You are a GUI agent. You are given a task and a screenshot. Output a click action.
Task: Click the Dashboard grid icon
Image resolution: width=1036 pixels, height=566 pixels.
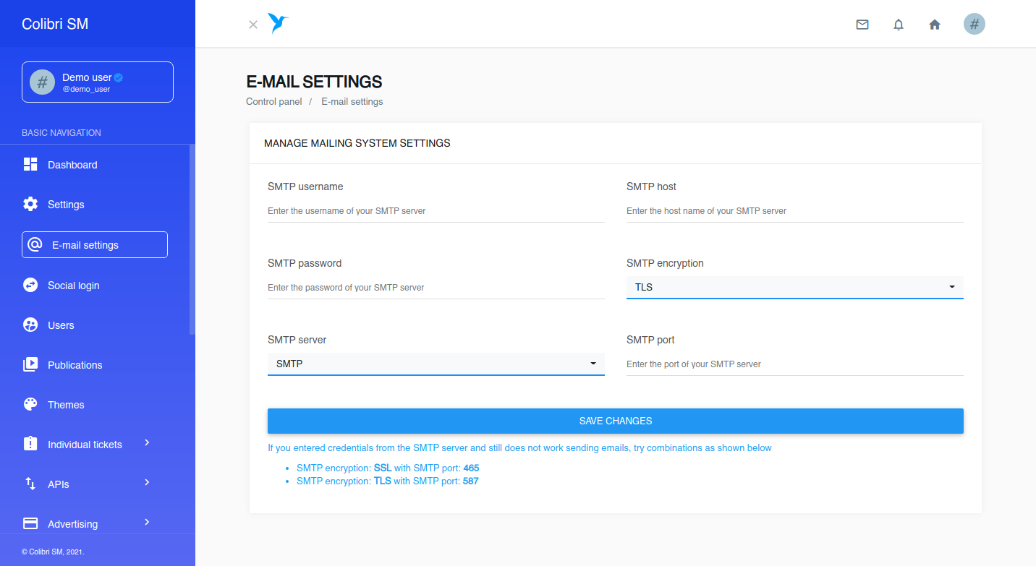click(x=30, y=164)
